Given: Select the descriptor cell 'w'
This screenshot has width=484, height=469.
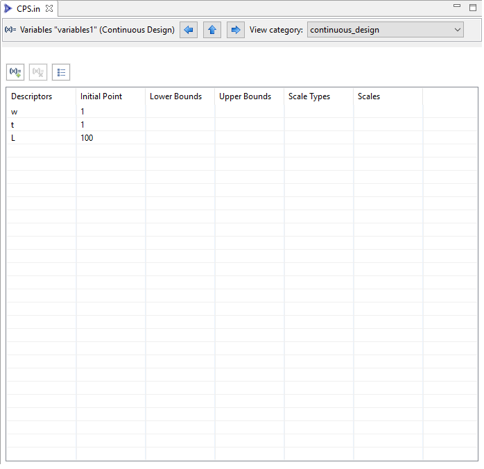Looking at the screenshot, I should pos(42,112).
